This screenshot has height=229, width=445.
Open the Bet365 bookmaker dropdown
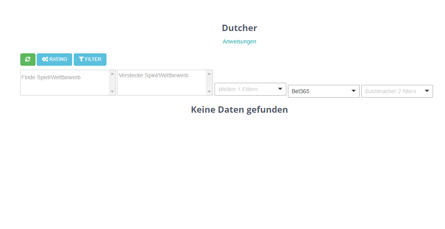click(324, 91)
